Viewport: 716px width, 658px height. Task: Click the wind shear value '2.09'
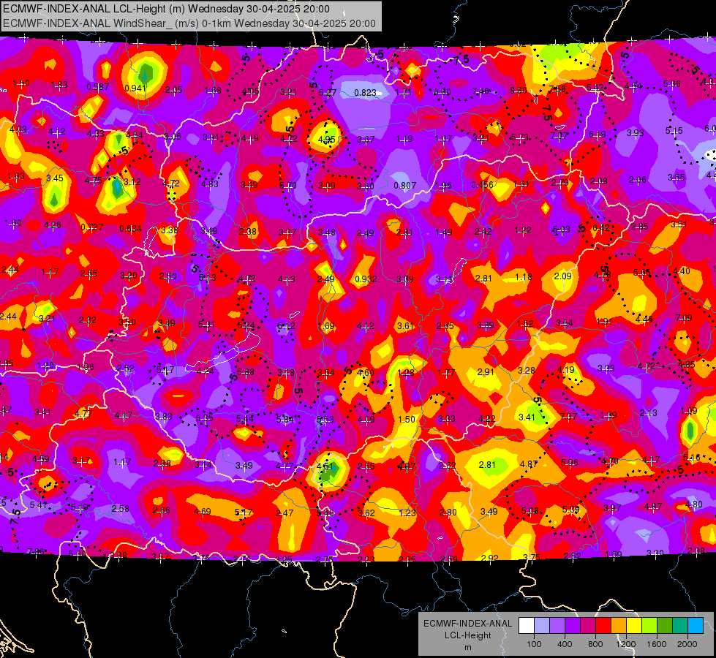click(x=563, y=276)
